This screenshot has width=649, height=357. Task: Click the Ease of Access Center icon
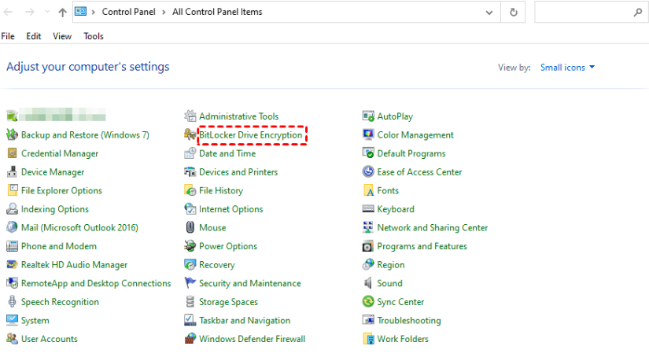tap(368, 172)
